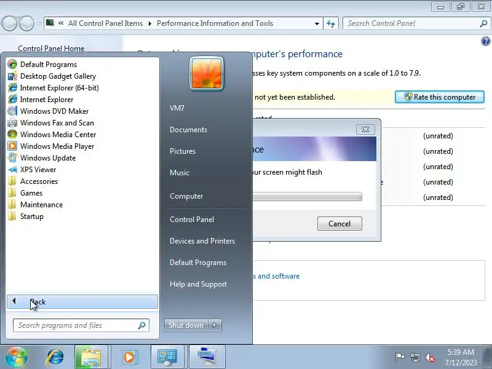
Task: Cancel the performance assessment dialog
Action: (x=339, y=223)
